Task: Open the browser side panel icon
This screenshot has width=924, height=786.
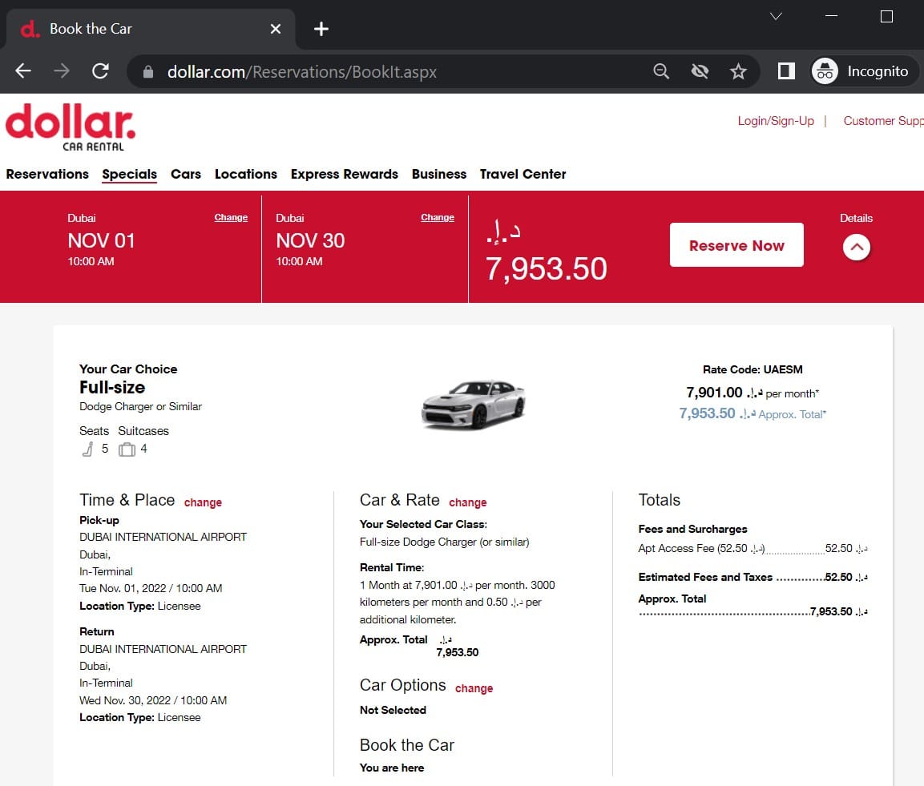Action: coord(786,71)
